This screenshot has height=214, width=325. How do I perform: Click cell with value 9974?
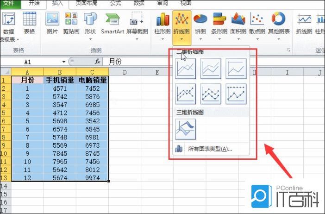(93, 178)
